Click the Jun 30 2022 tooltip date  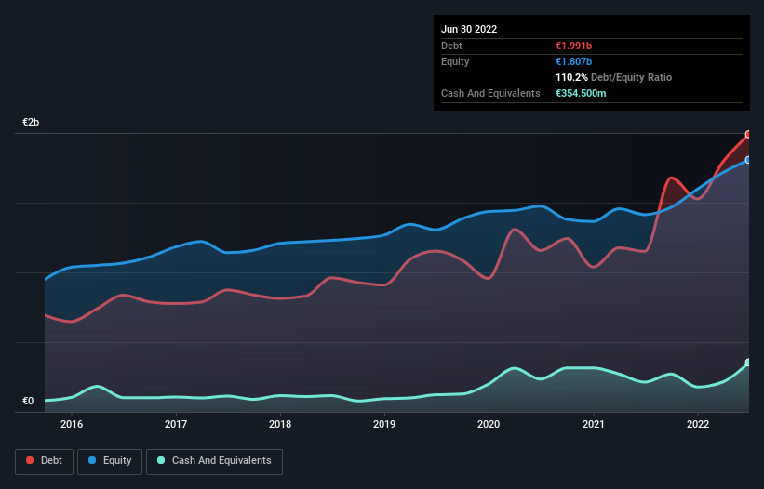pos(469,29)
